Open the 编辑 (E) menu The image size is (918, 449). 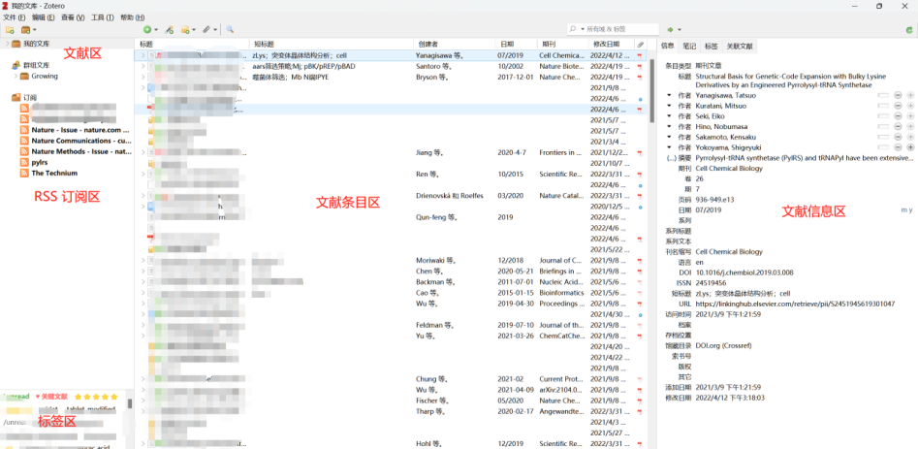pos(44,17)
